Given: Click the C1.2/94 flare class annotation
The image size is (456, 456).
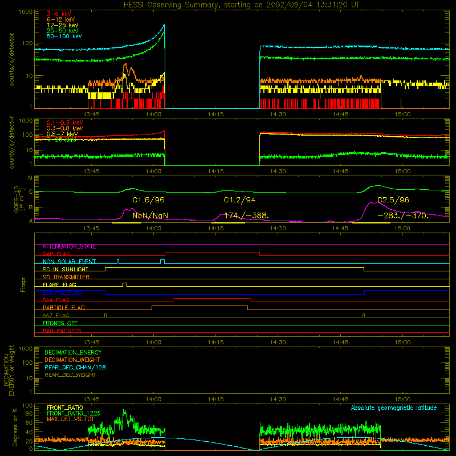Looking at the screenshot, I should (239, 200).
